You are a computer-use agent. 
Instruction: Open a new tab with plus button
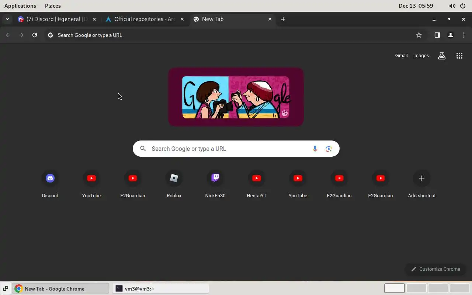click(x=283, y=19)
